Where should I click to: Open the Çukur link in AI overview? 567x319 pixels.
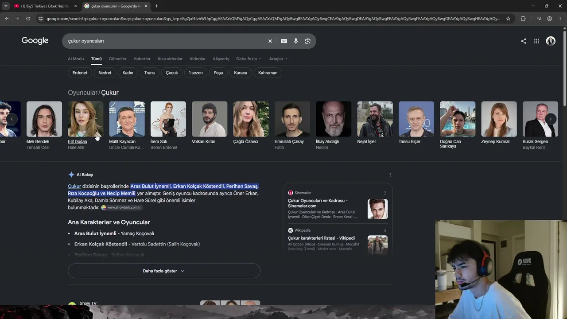tap(74, 186)
